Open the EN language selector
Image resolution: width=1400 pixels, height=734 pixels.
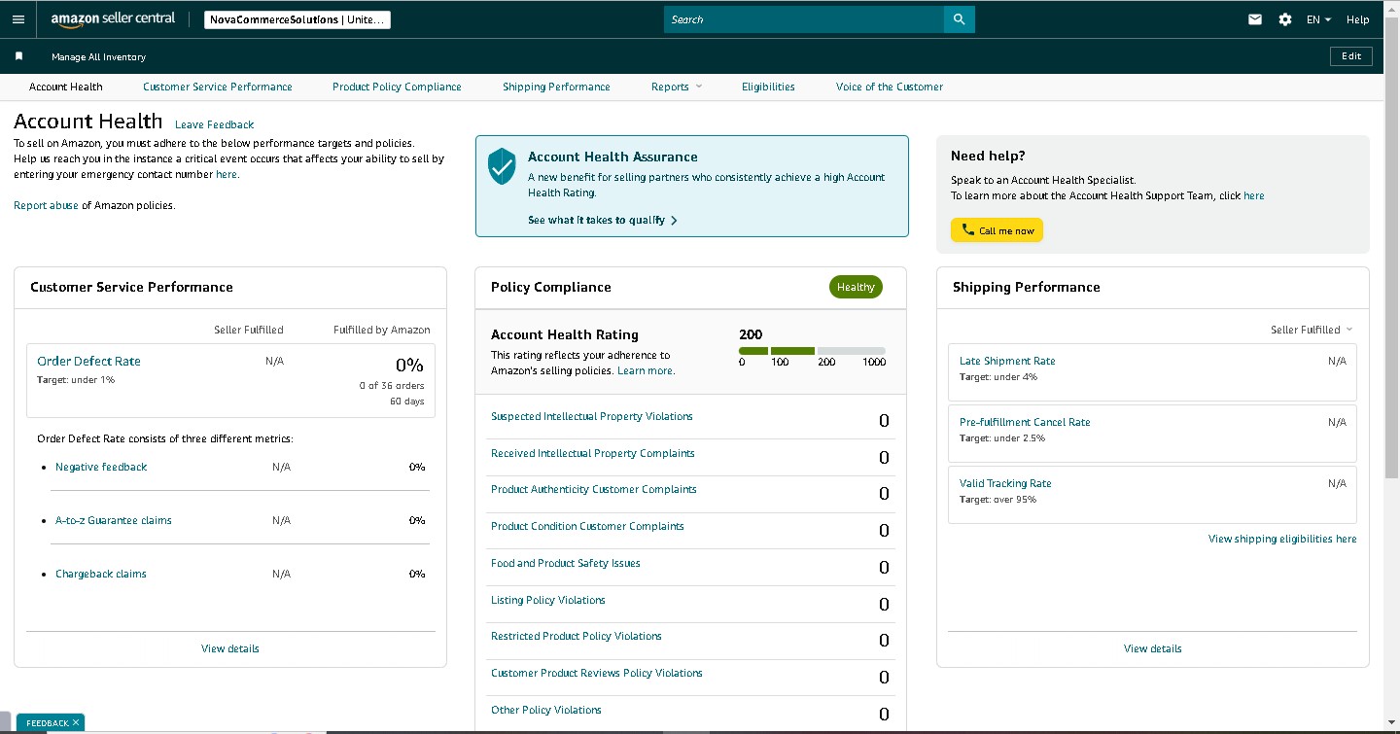[x=1318, y=19]
